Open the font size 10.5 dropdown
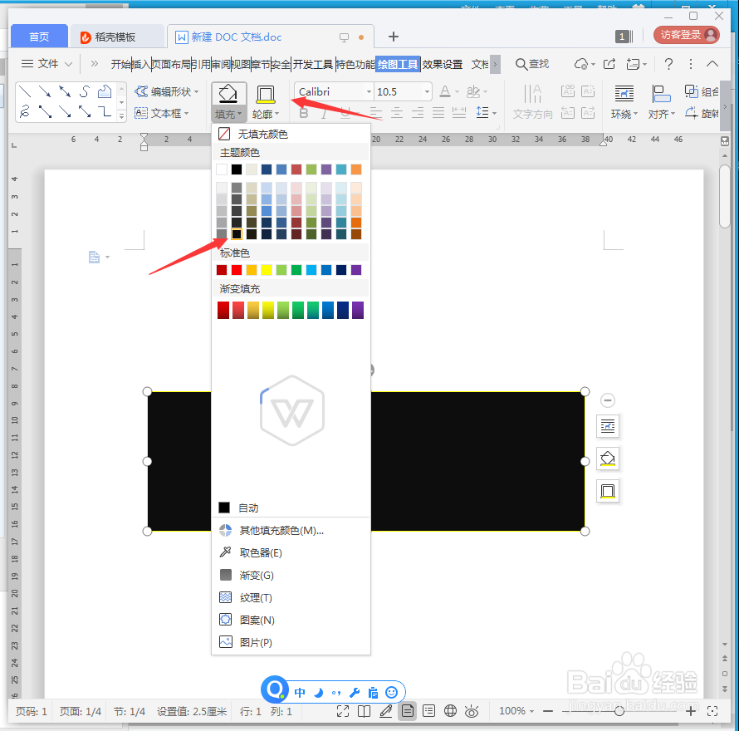Viewport: 739px width, 731px height. (x=426, y=91)
